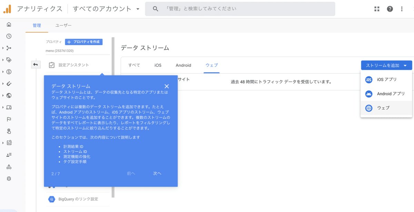
Task: Select ウェブ from the stream menu
Action: click(x=386, y=108)
